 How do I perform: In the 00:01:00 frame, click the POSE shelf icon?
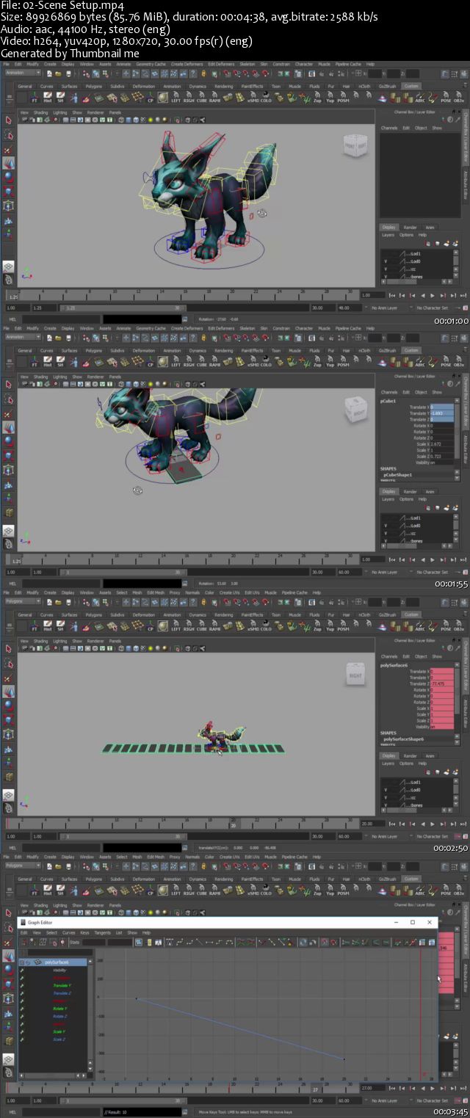(446, 98)
